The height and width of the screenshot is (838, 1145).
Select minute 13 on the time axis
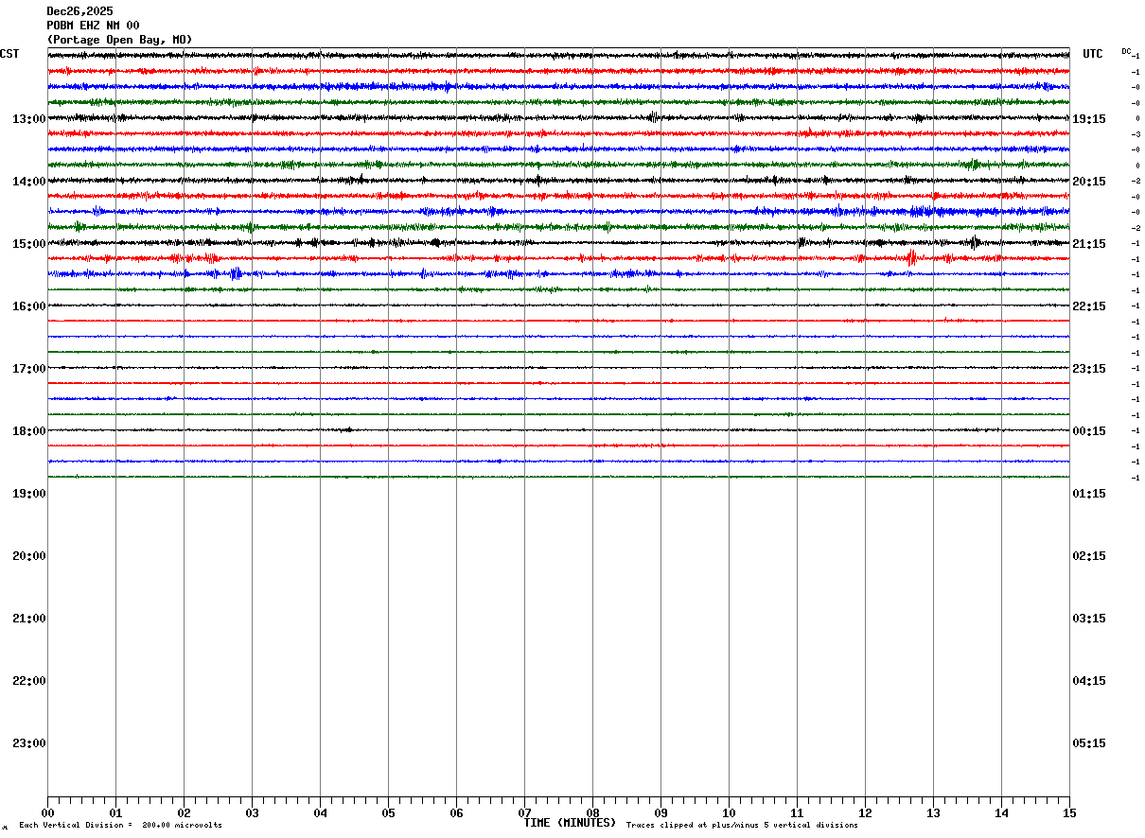933,813
